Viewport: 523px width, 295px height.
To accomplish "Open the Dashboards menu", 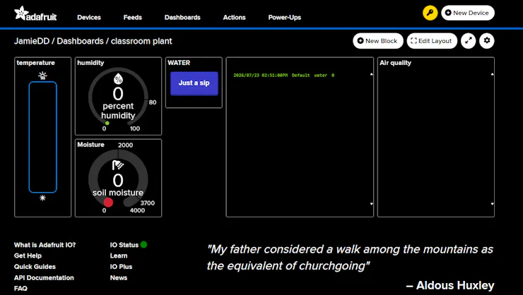I will (182, 18).
